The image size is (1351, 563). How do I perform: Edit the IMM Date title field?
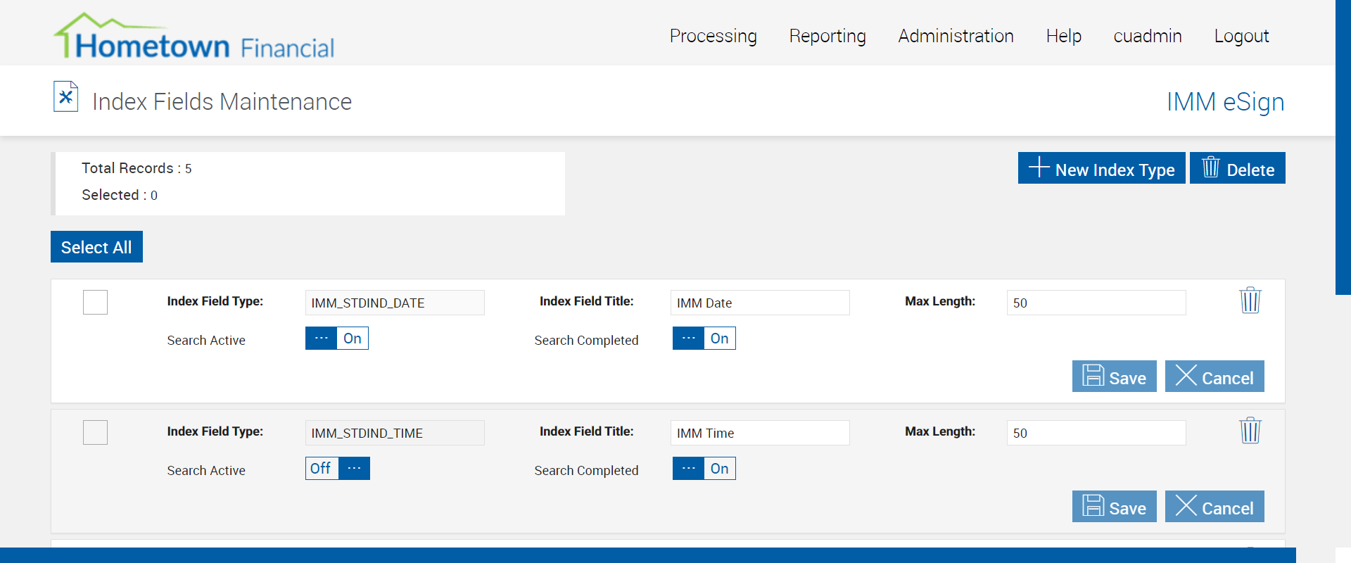759,303
